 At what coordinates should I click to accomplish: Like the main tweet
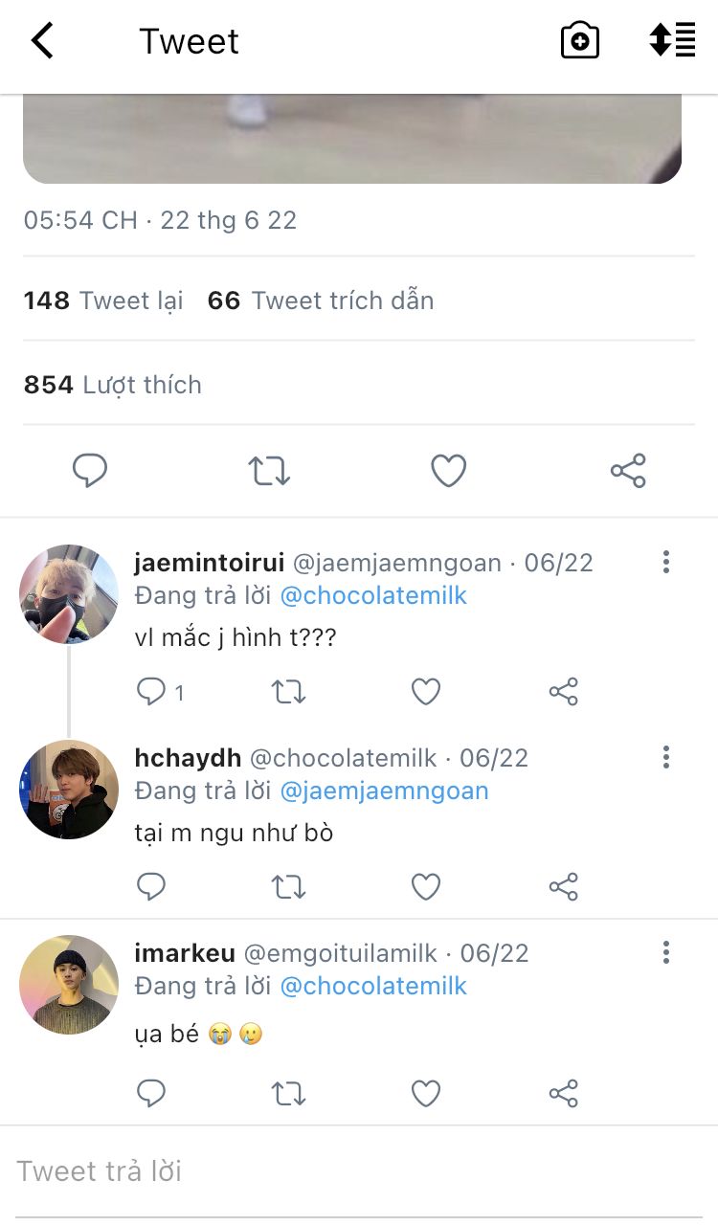[x=448, y=471]
